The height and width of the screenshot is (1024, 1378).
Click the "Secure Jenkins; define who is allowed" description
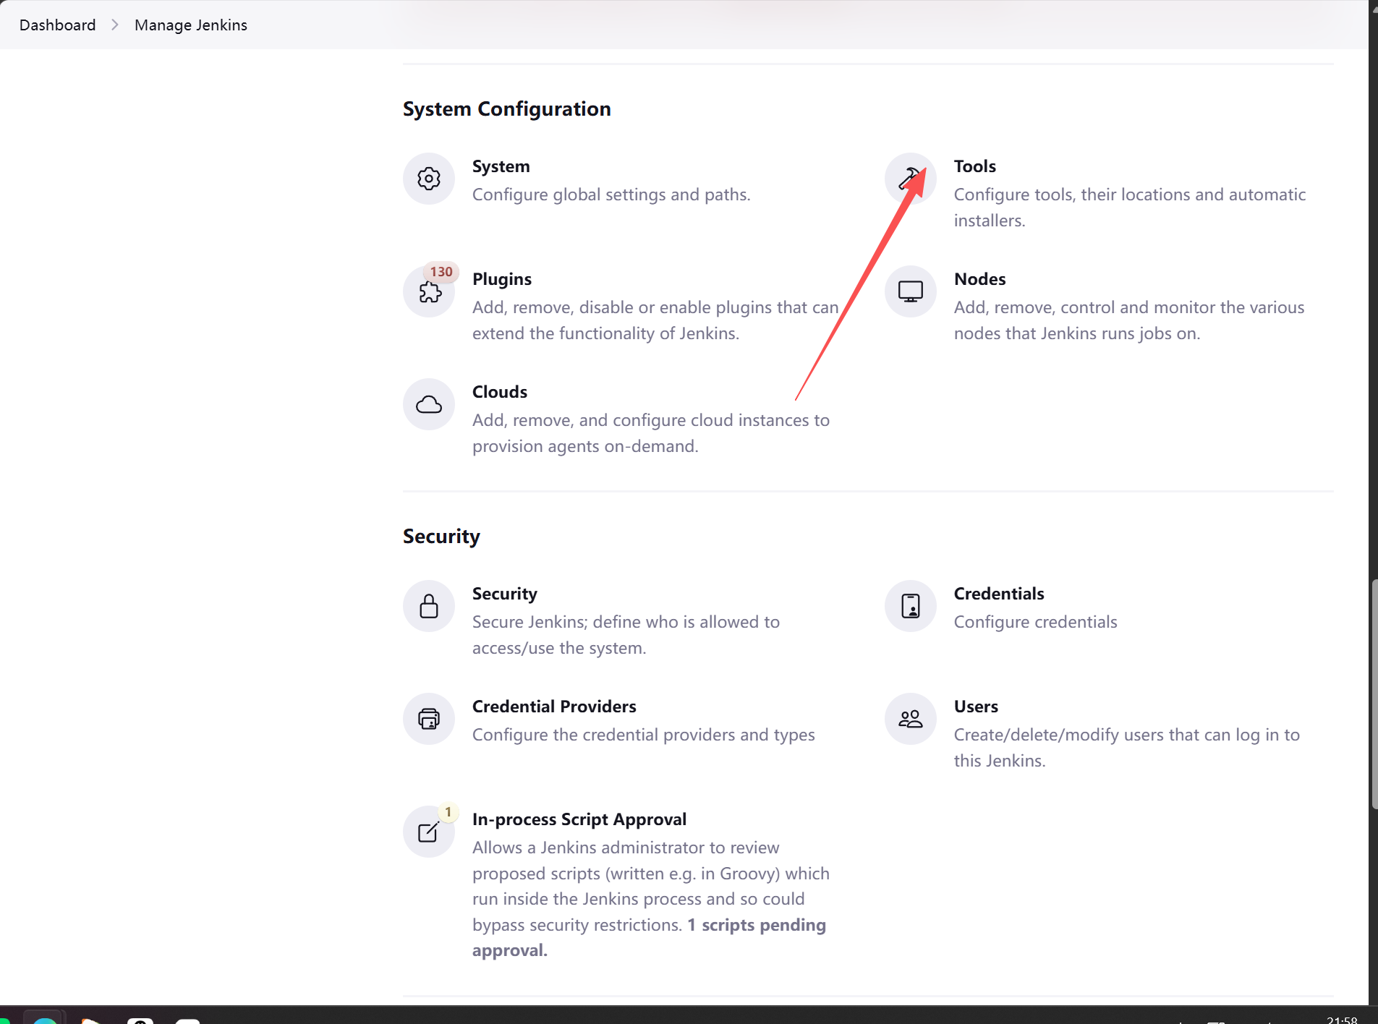pyautogui.click(x=626, y=635)
